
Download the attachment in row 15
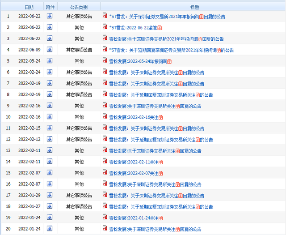coord(50,172)
